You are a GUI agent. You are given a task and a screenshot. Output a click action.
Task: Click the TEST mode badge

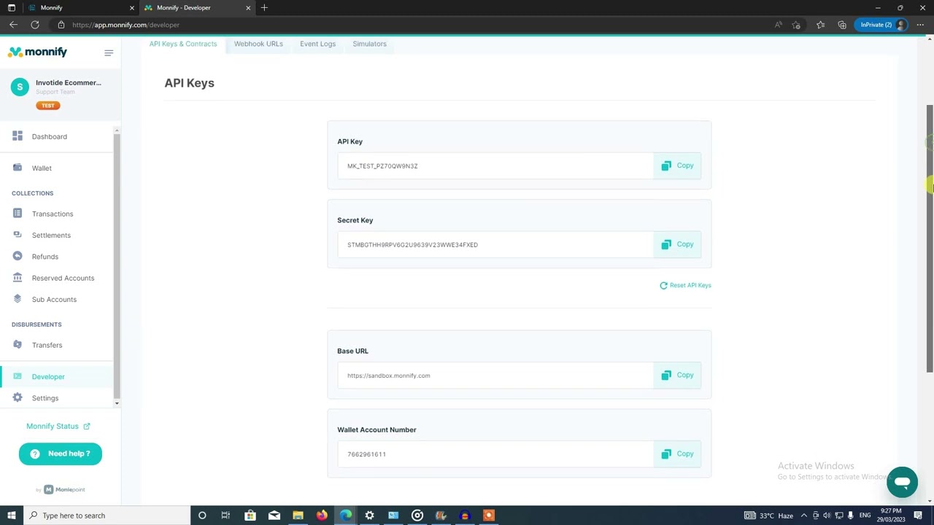point(48,106)
